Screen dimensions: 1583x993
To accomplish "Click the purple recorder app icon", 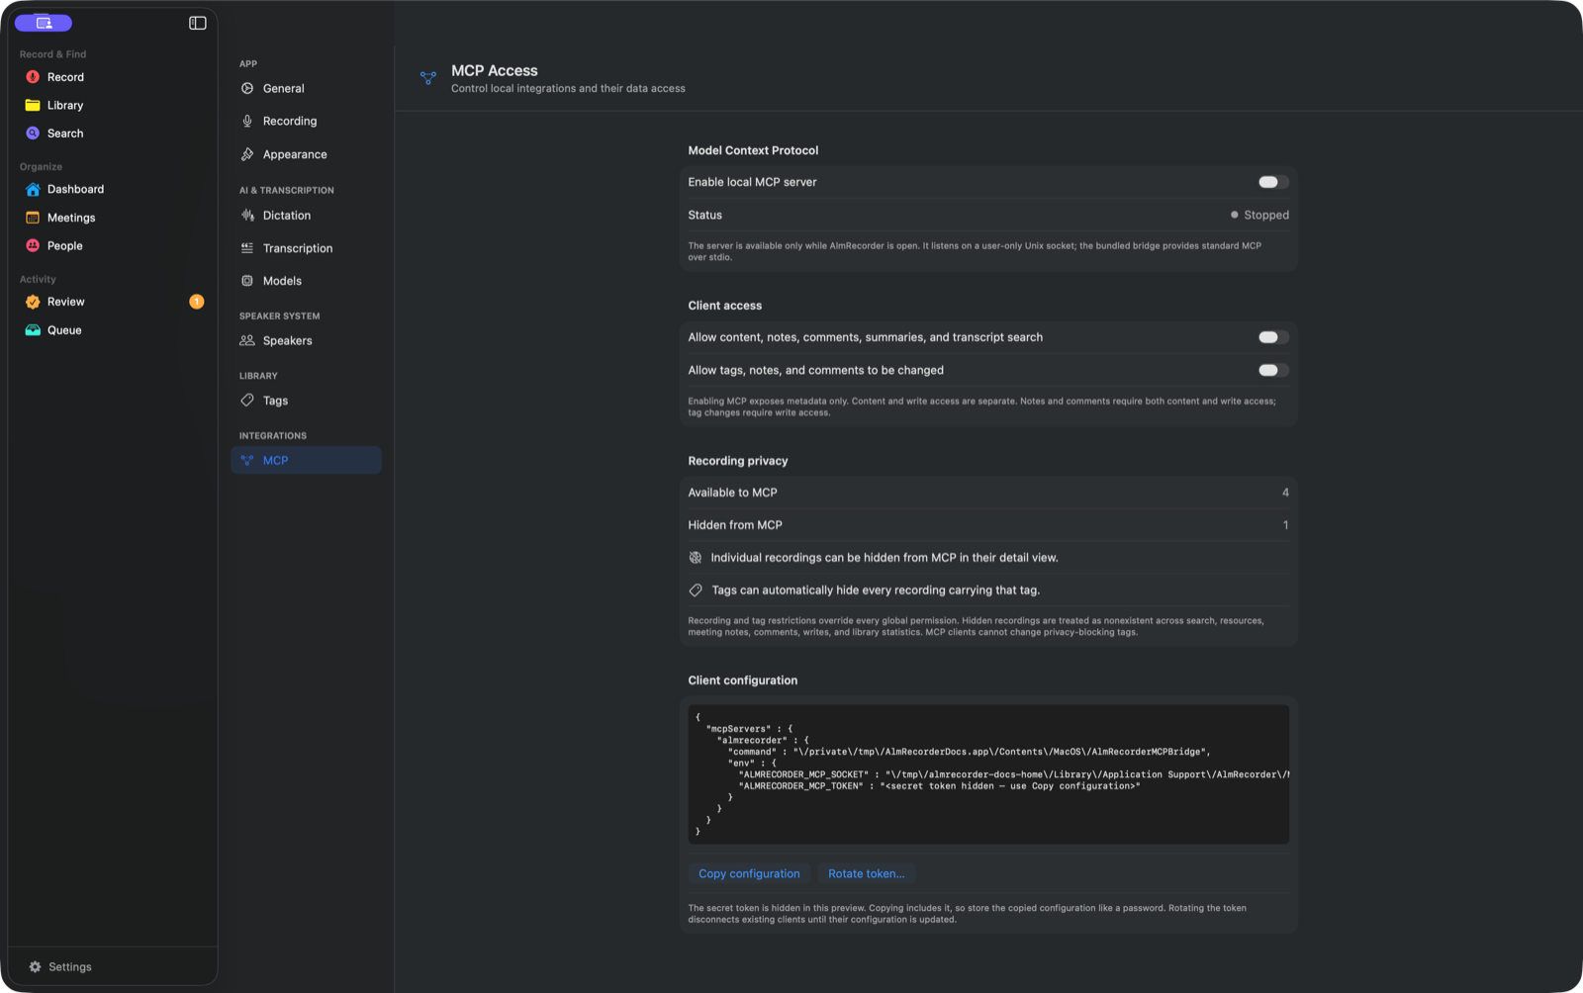I will 44,23.
